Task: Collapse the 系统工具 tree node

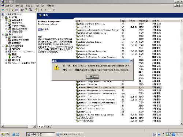Action: [x=3, y=17]
